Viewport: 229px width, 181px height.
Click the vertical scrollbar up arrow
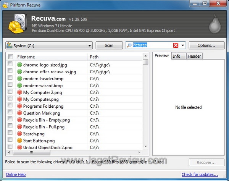(146, 56)
